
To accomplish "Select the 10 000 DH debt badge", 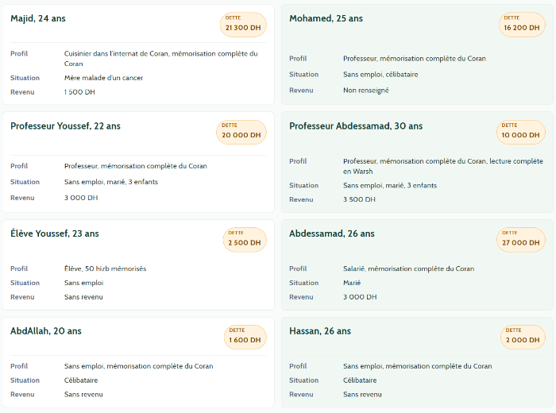I will point(520,132).
